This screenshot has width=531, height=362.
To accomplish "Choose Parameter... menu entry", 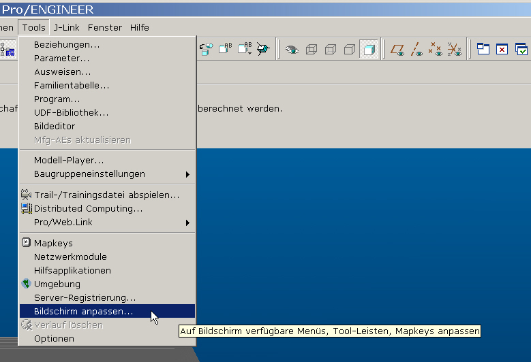I will (x=107, y=58).
